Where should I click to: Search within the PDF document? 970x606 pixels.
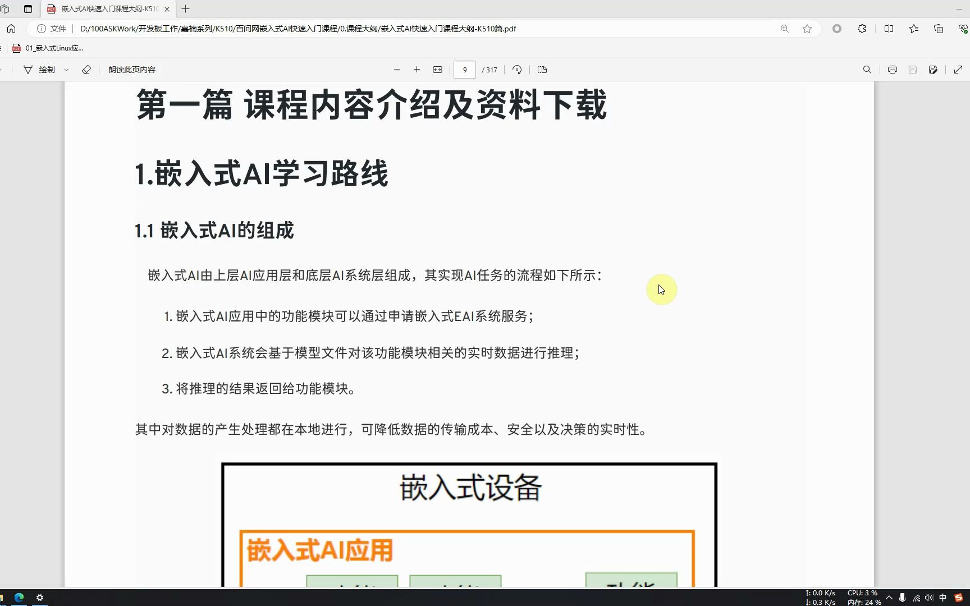pos(867,70)
